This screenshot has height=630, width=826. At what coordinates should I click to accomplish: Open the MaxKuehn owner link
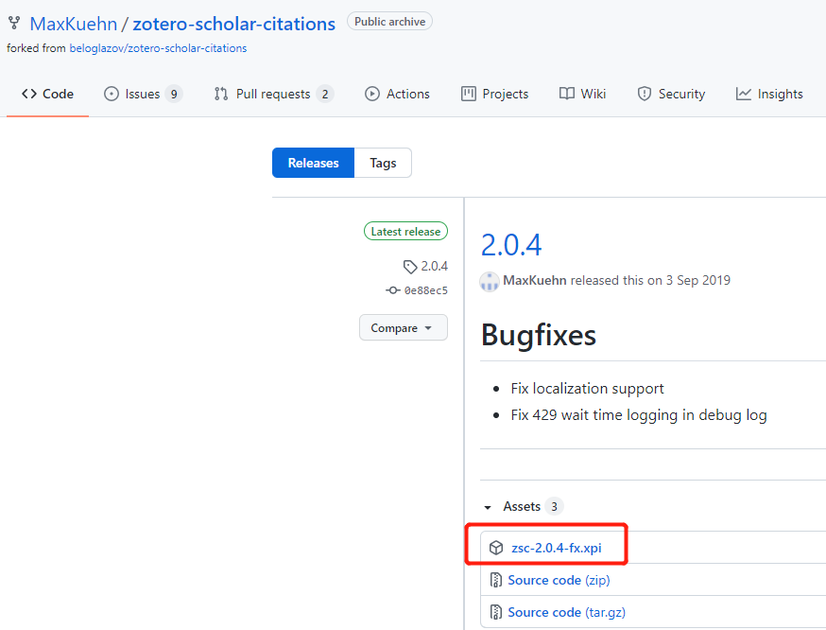73,24
